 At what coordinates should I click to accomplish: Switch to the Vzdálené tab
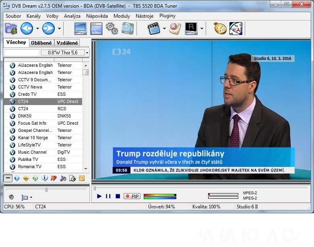67,43
